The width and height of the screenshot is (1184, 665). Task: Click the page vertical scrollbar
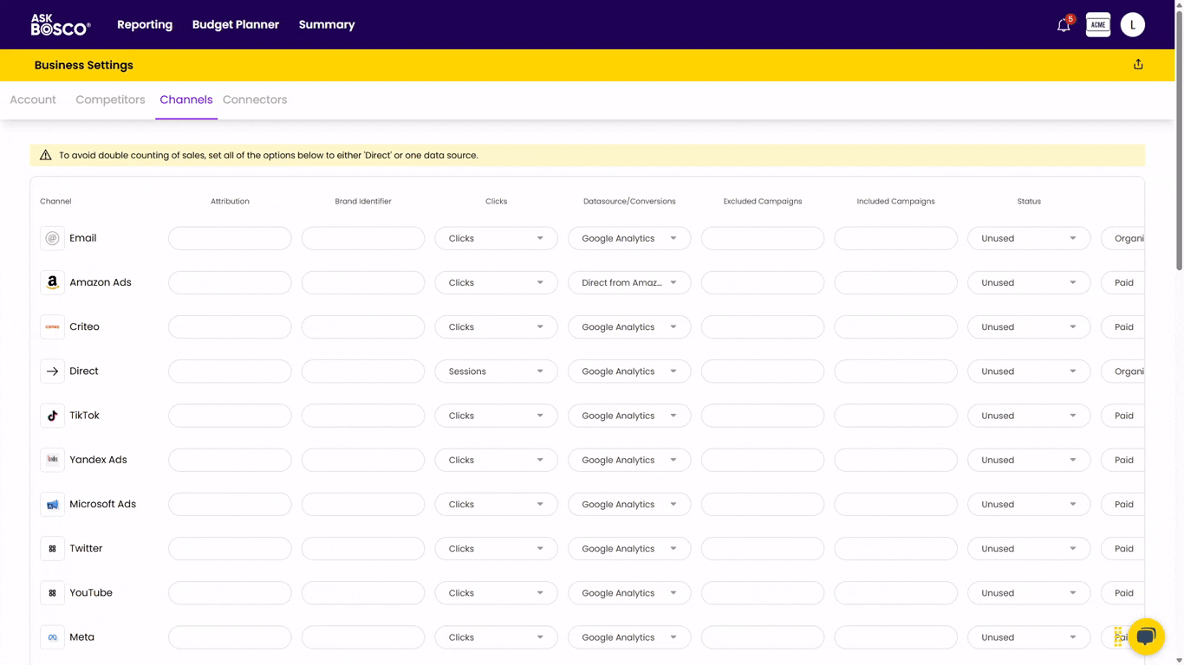(1179, 139)
